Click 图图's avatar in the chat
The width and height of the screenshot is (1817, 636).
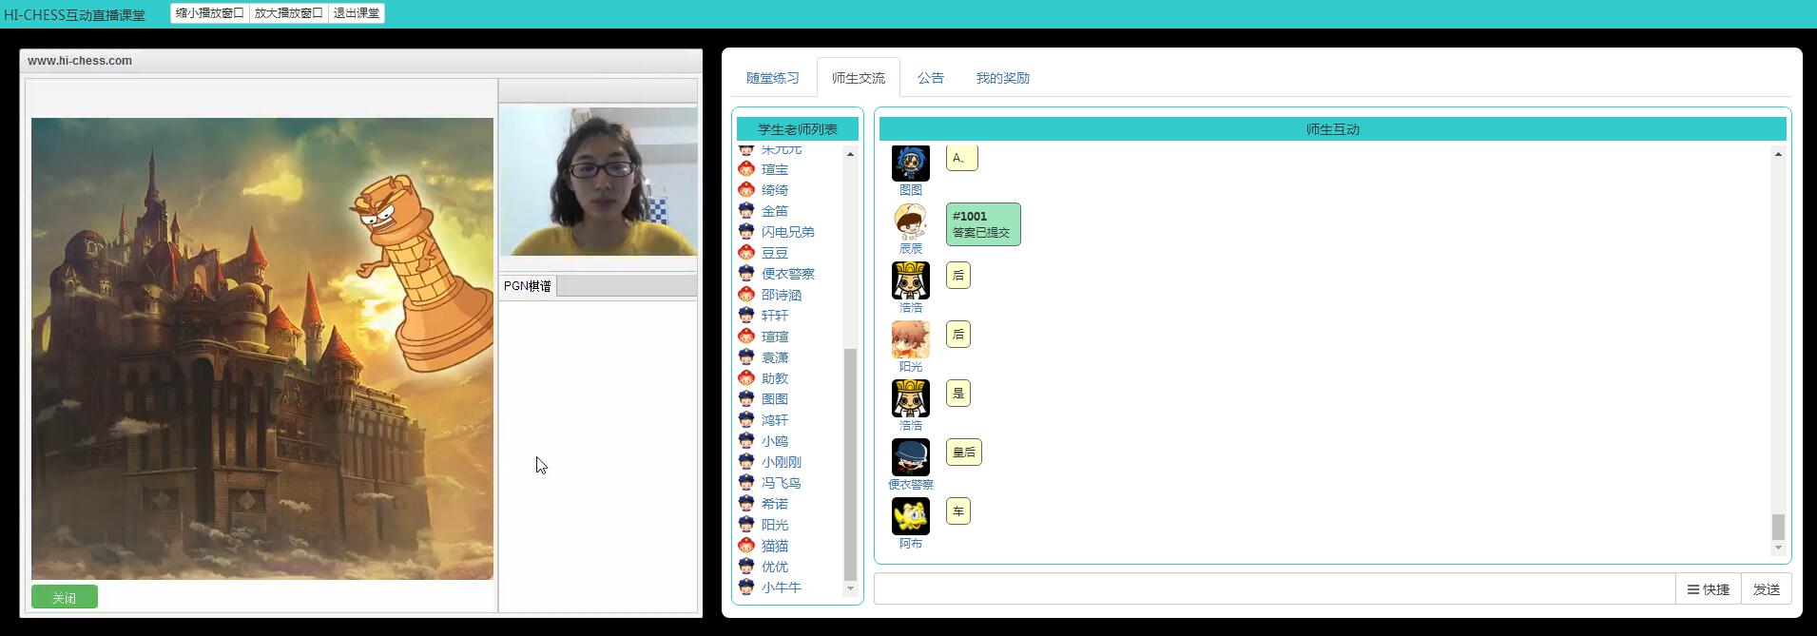[x=911, y=163]
